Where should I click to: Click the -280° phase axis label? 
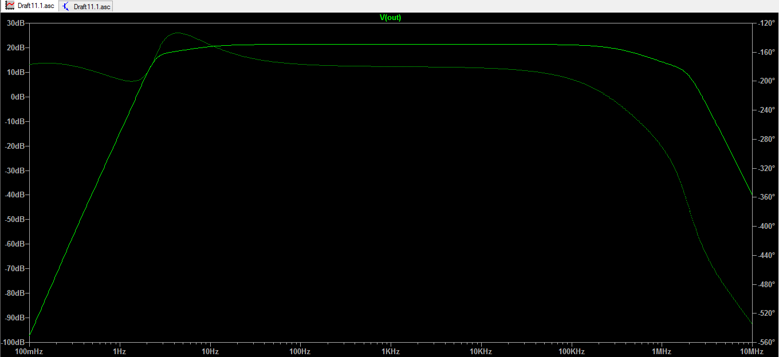click(x=766, y=140)
